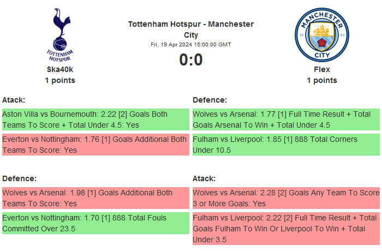
Task: Select Everton vs Nottingham Both Teams To Score bet
Action: (x=95, y=145)
